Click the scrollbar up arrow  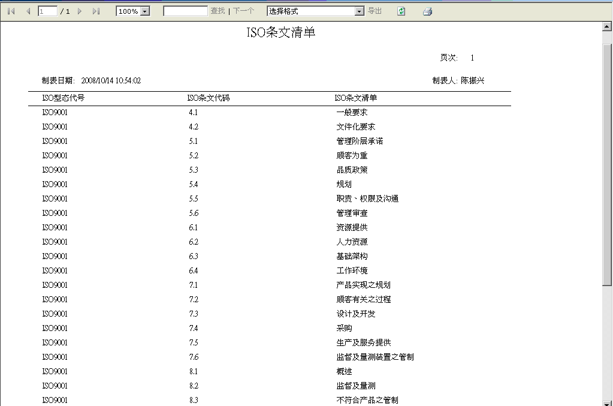[x=607, y=27]
